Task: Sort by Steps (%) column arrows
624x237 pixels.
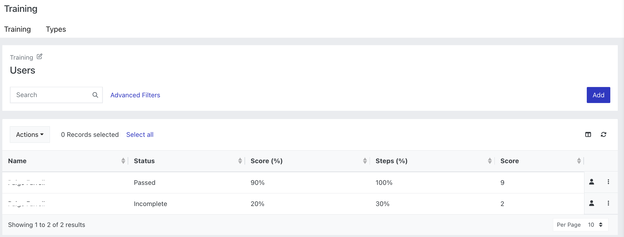Action: coord(490,161)
